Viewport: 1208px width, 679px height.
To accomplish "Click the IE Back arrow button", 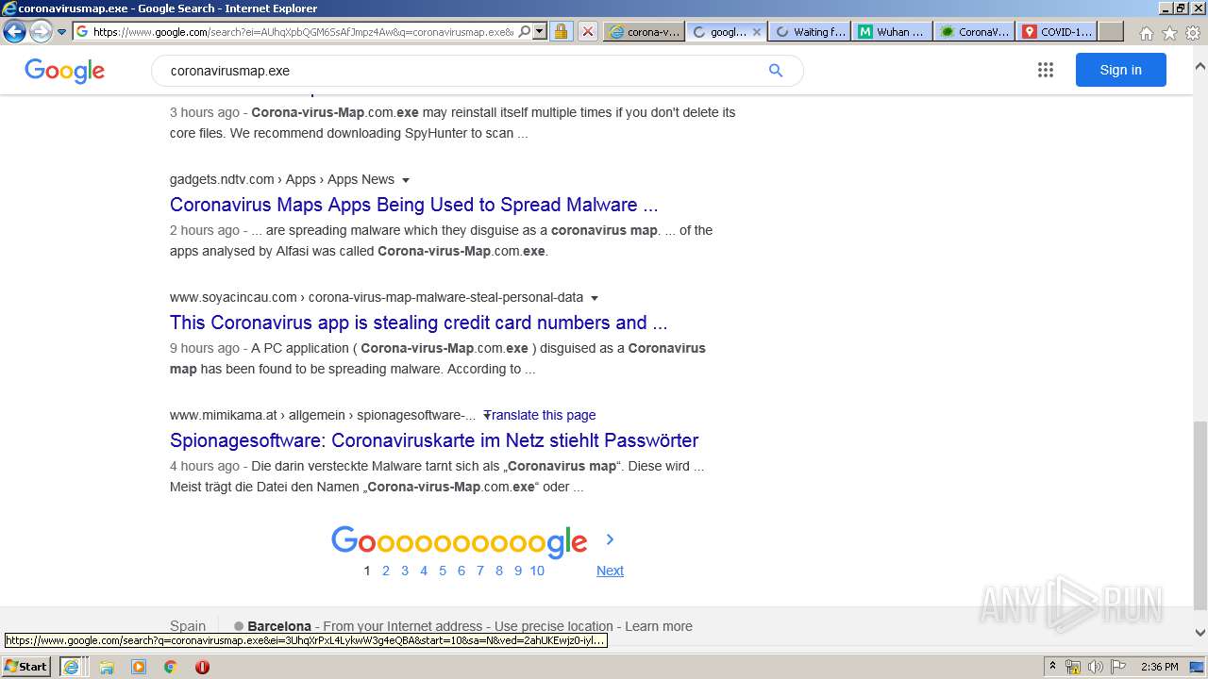I will [14, 31].
